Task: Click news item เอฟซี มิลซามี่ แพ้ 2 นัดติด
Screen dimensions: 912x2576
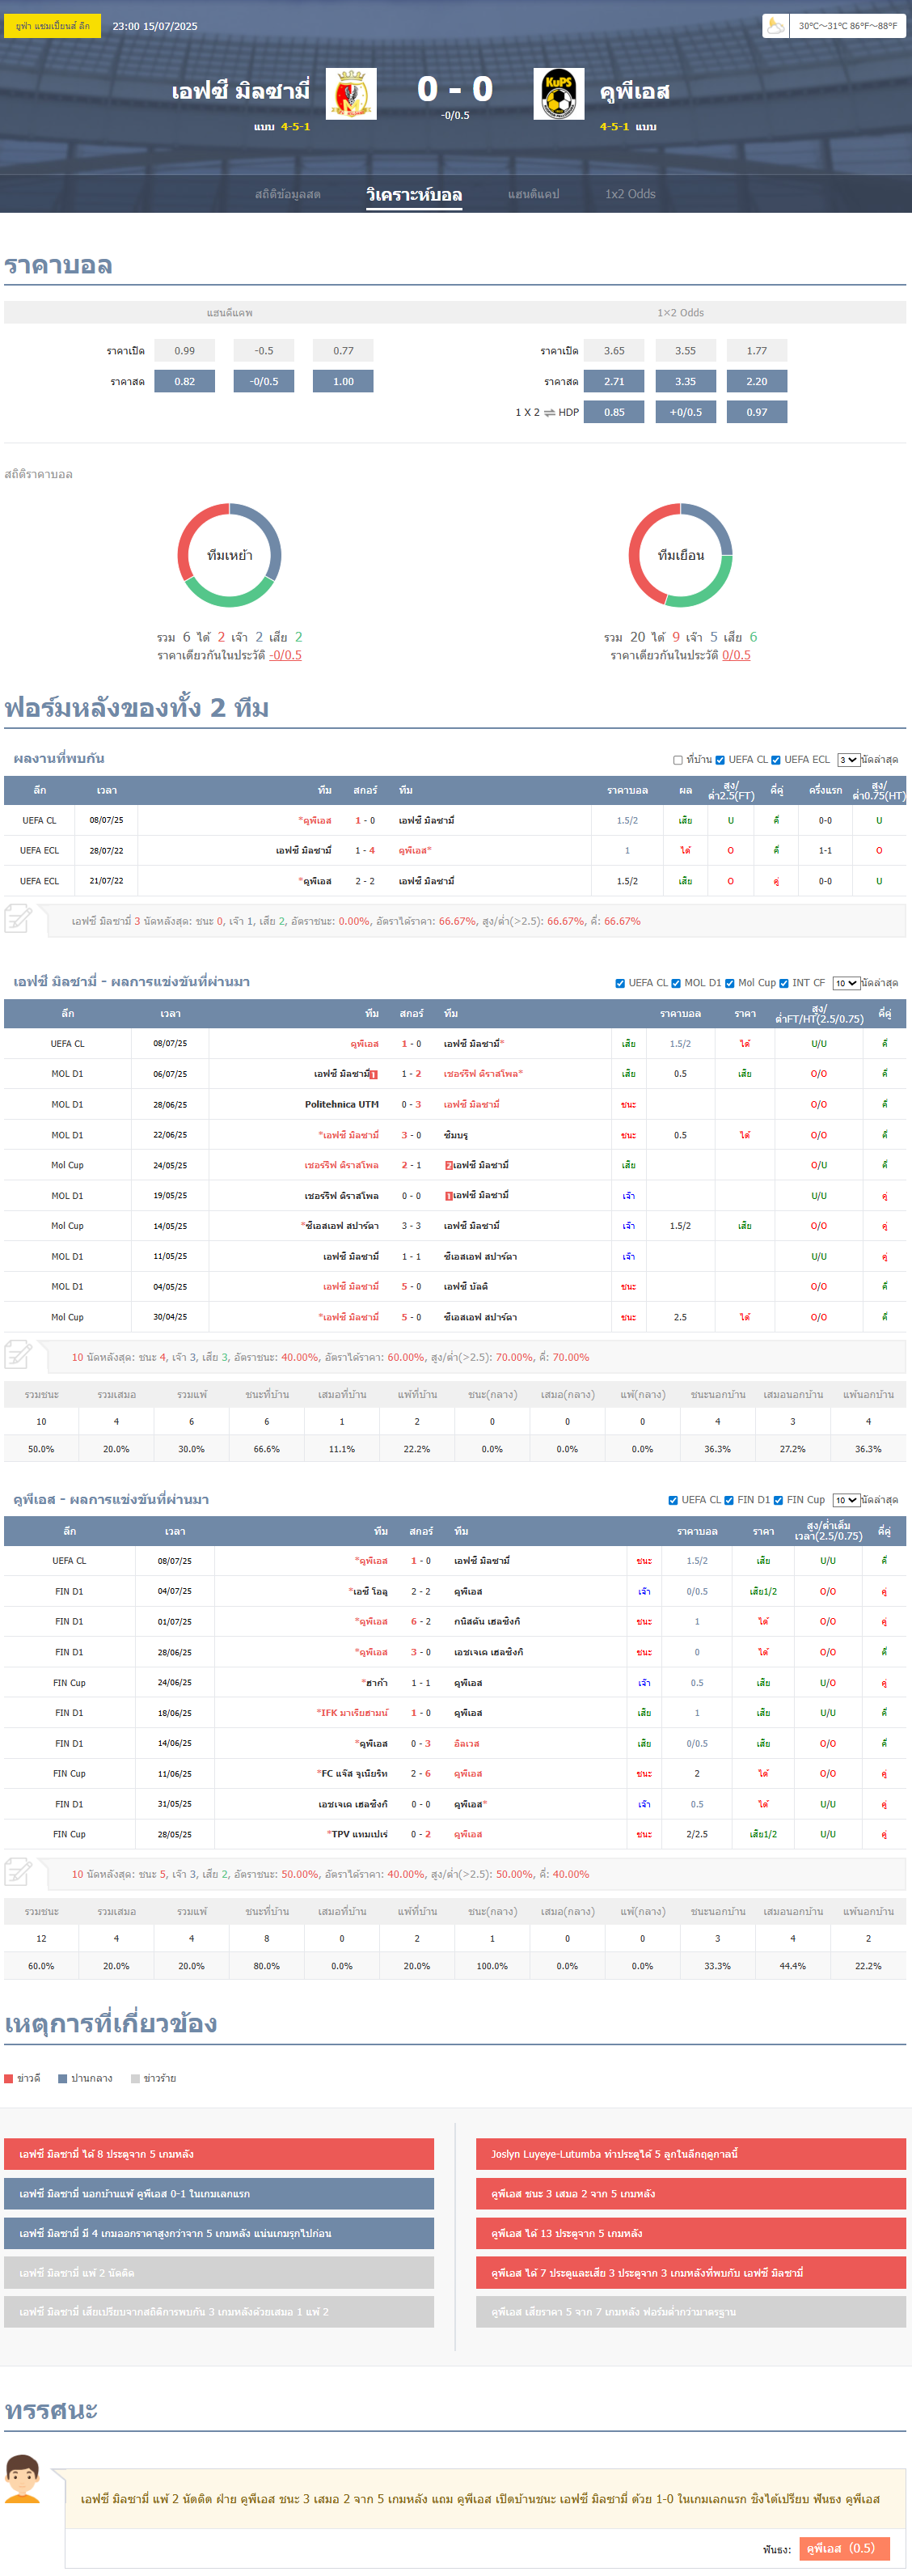Action: [219, 2272]
